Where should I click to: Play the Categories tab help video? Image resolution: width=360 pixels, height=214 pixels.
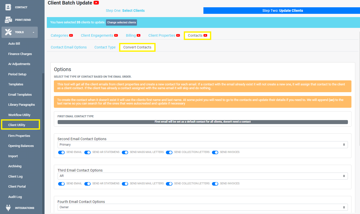[x=71, y=35]
